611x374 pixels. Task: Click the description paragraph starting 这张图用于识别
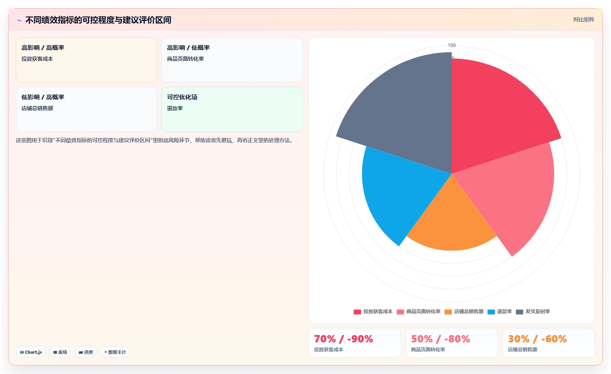coord(155,140)
